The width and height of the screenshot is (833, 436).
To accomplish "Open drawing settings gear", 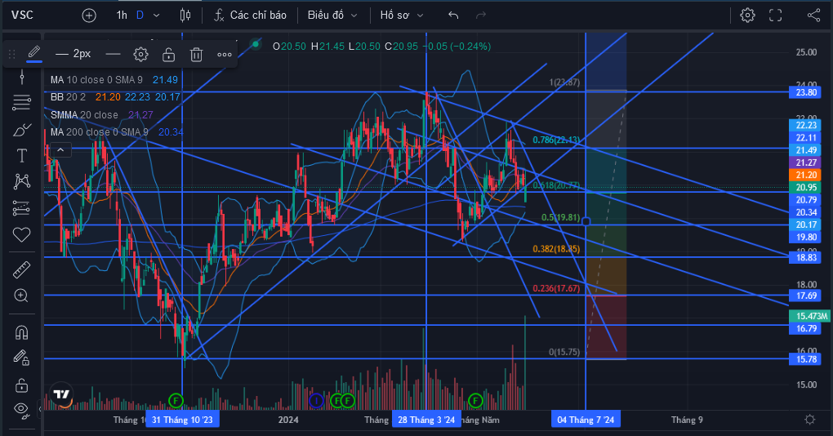I will pyautogui.click(x=140, y=54).
